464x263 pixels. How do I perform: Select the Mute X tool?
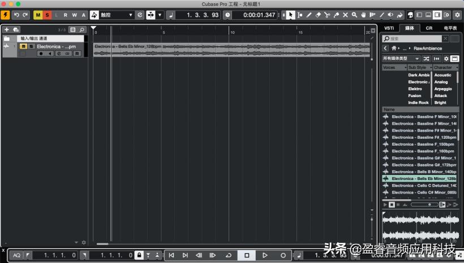pyautogui.click(x=345, y=15)
